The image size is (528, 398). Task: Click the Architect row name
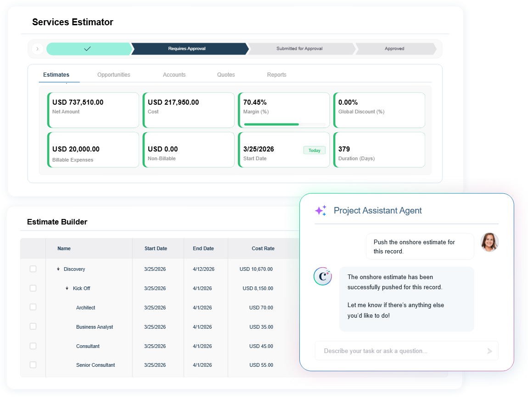85,308
